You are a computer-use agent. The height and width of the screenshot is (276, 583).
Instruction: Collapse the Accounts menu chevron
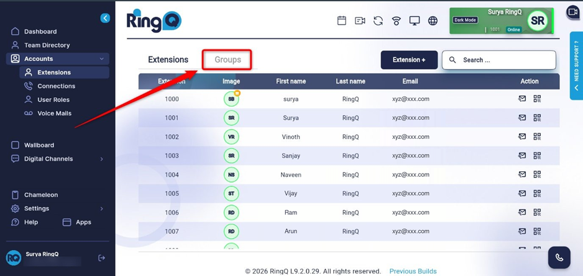[x=101, y=59]
